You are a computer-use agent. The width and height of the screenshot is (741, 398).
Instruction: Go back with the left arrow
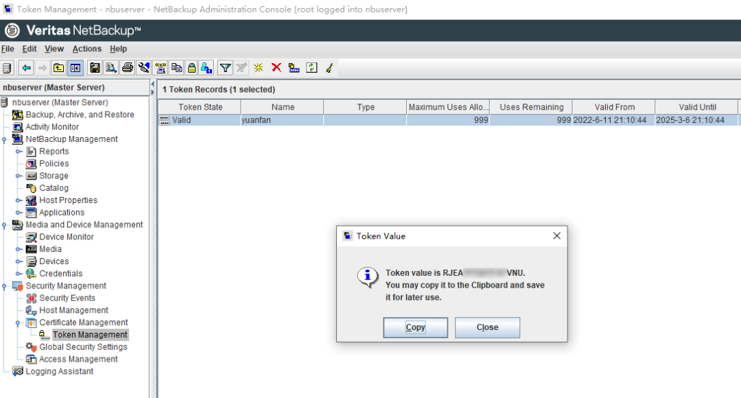tap(27, 68)
